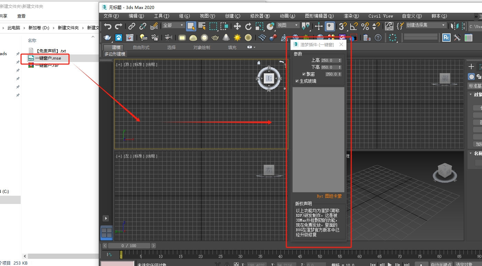The image size is (482, 266).
Task: Open the Civil View menu
Action: click(x=381, y=16)
